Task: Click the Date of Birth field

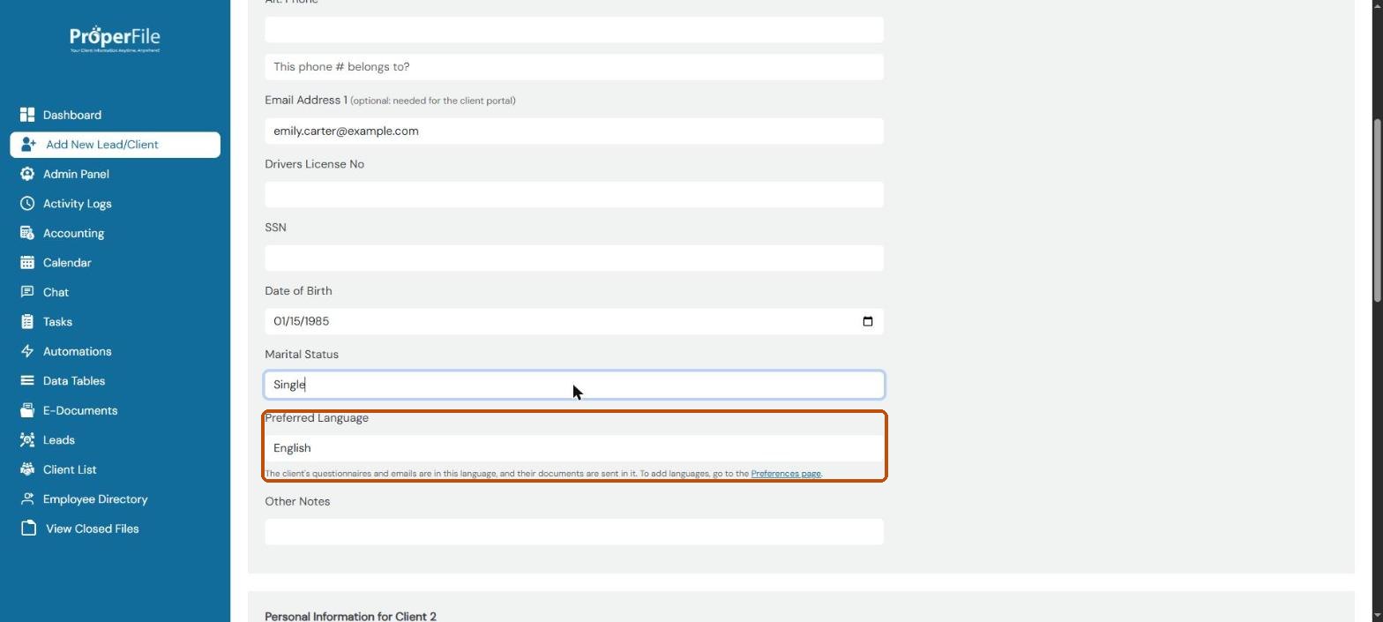Action: tap(574, 321)
